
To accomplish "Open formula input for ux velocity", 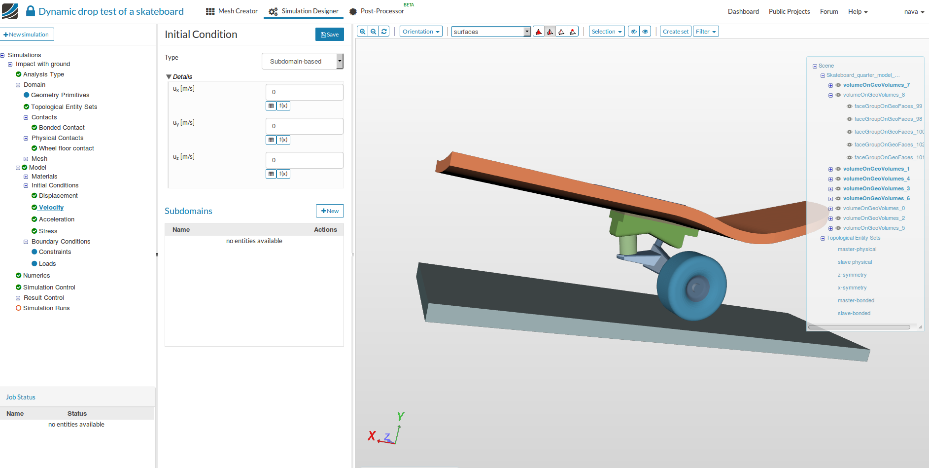I will pos(283,106).
